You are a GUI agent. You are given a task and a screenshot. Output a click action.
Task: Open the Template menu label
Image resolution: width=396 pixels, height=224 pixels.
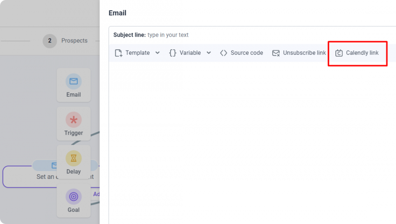[x=137, y=53]
